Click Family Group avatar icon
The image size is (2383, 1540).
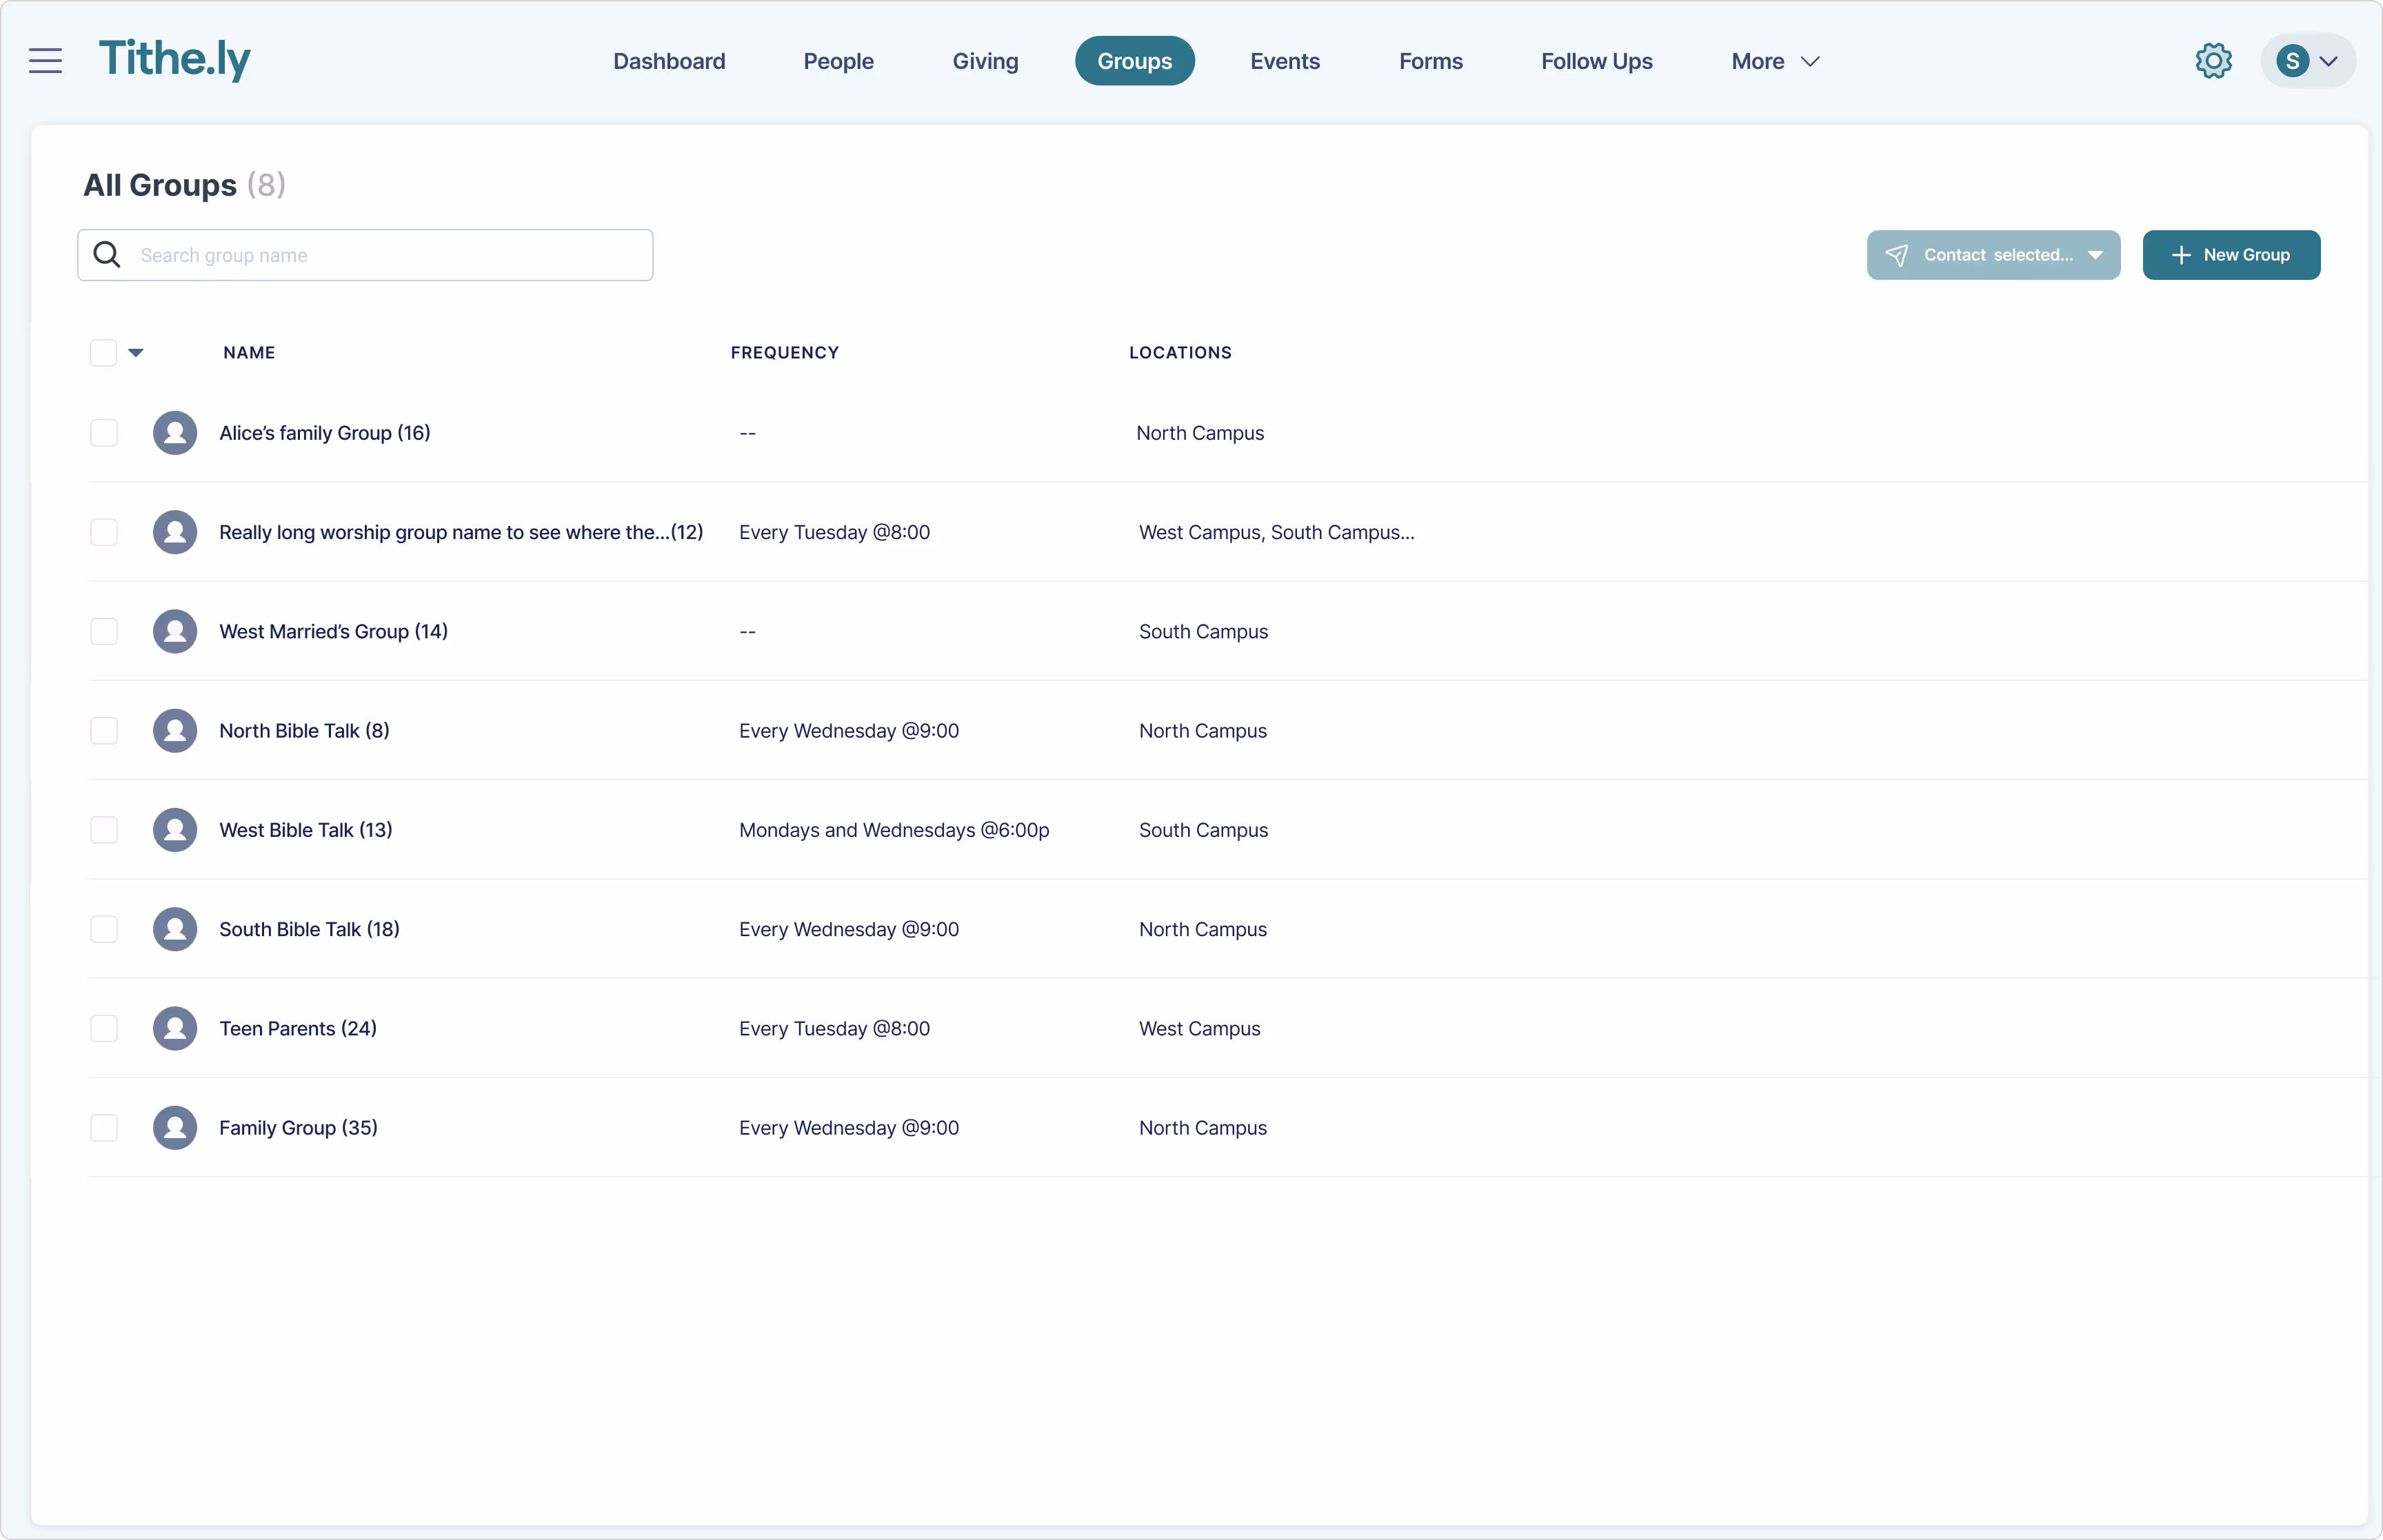pos(175,1128)
